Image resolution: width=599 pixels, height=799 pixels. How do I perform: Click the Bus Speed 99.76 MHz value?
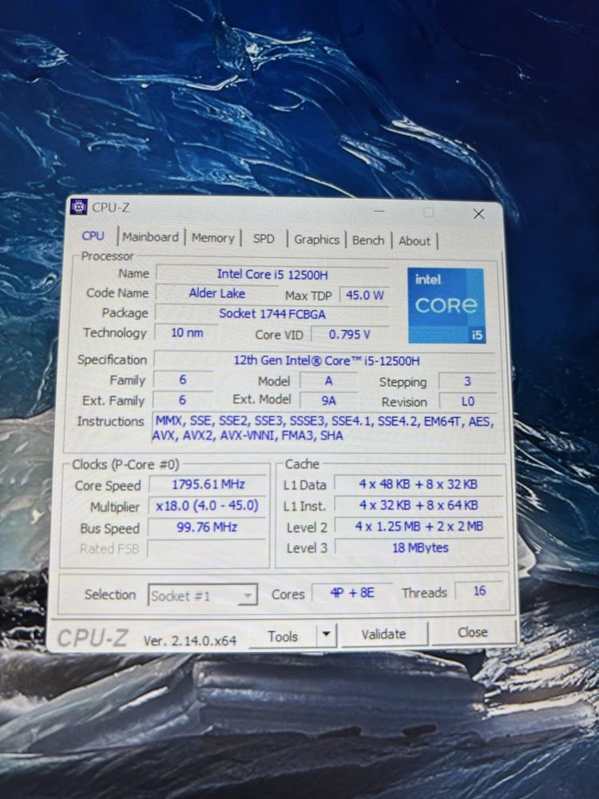[207, 527]
